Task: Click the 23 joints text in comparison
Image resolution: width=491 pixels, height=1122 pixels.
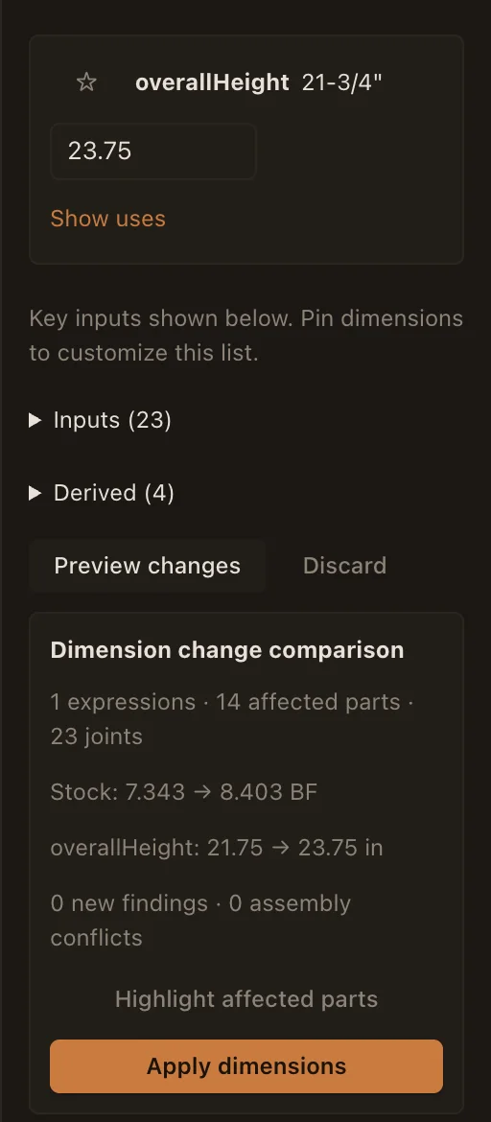Action: click(96, 736)
